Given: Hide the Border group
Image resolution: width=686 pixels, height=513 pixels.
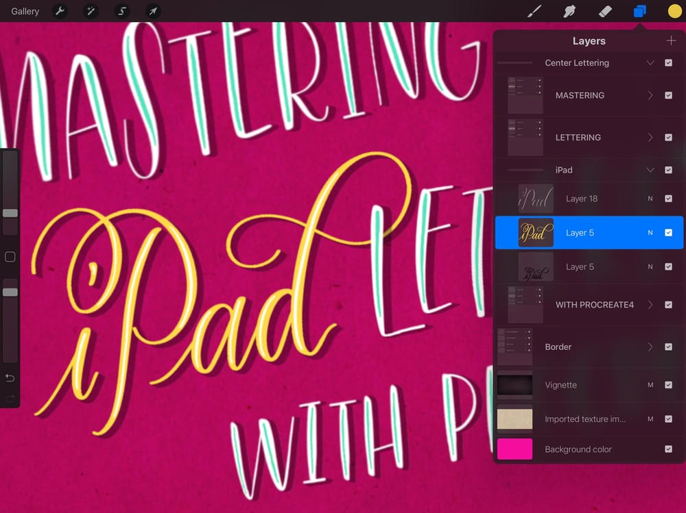Looking at the screenshot, I should click(668, 347).
